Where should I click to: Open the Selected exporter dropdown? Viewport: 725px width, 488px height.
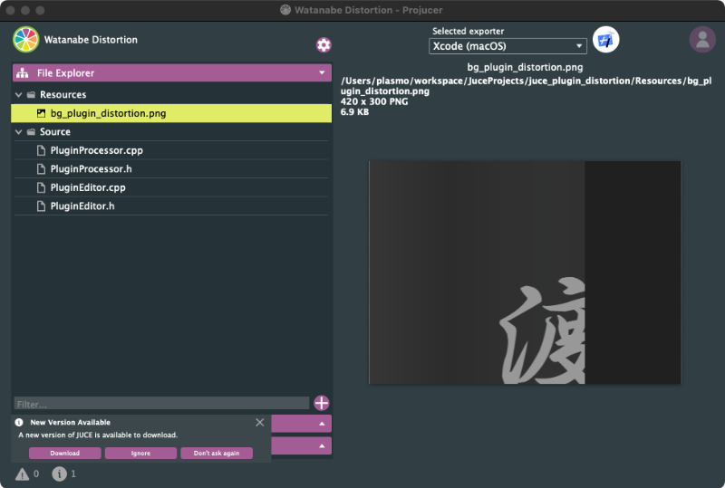click(507, 46)
